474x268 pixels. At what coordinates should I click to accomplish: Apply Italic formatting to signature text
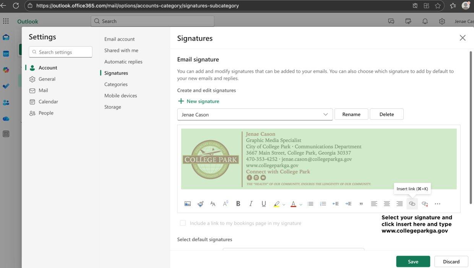(x=251, y=204)
